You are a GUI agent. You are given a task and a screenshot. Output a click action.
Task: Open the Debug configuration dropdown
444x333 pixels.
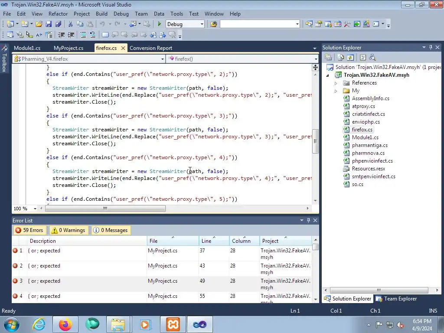[202, 24]
